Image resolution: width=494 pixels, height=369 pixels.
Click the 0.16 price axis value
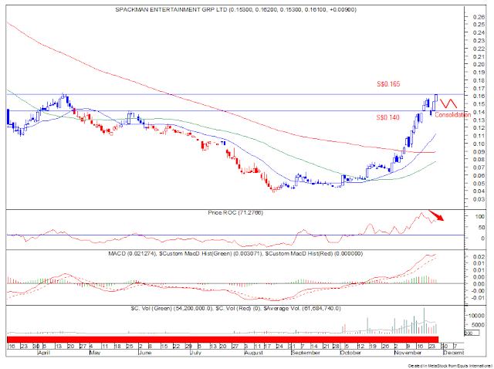point(479,96)
